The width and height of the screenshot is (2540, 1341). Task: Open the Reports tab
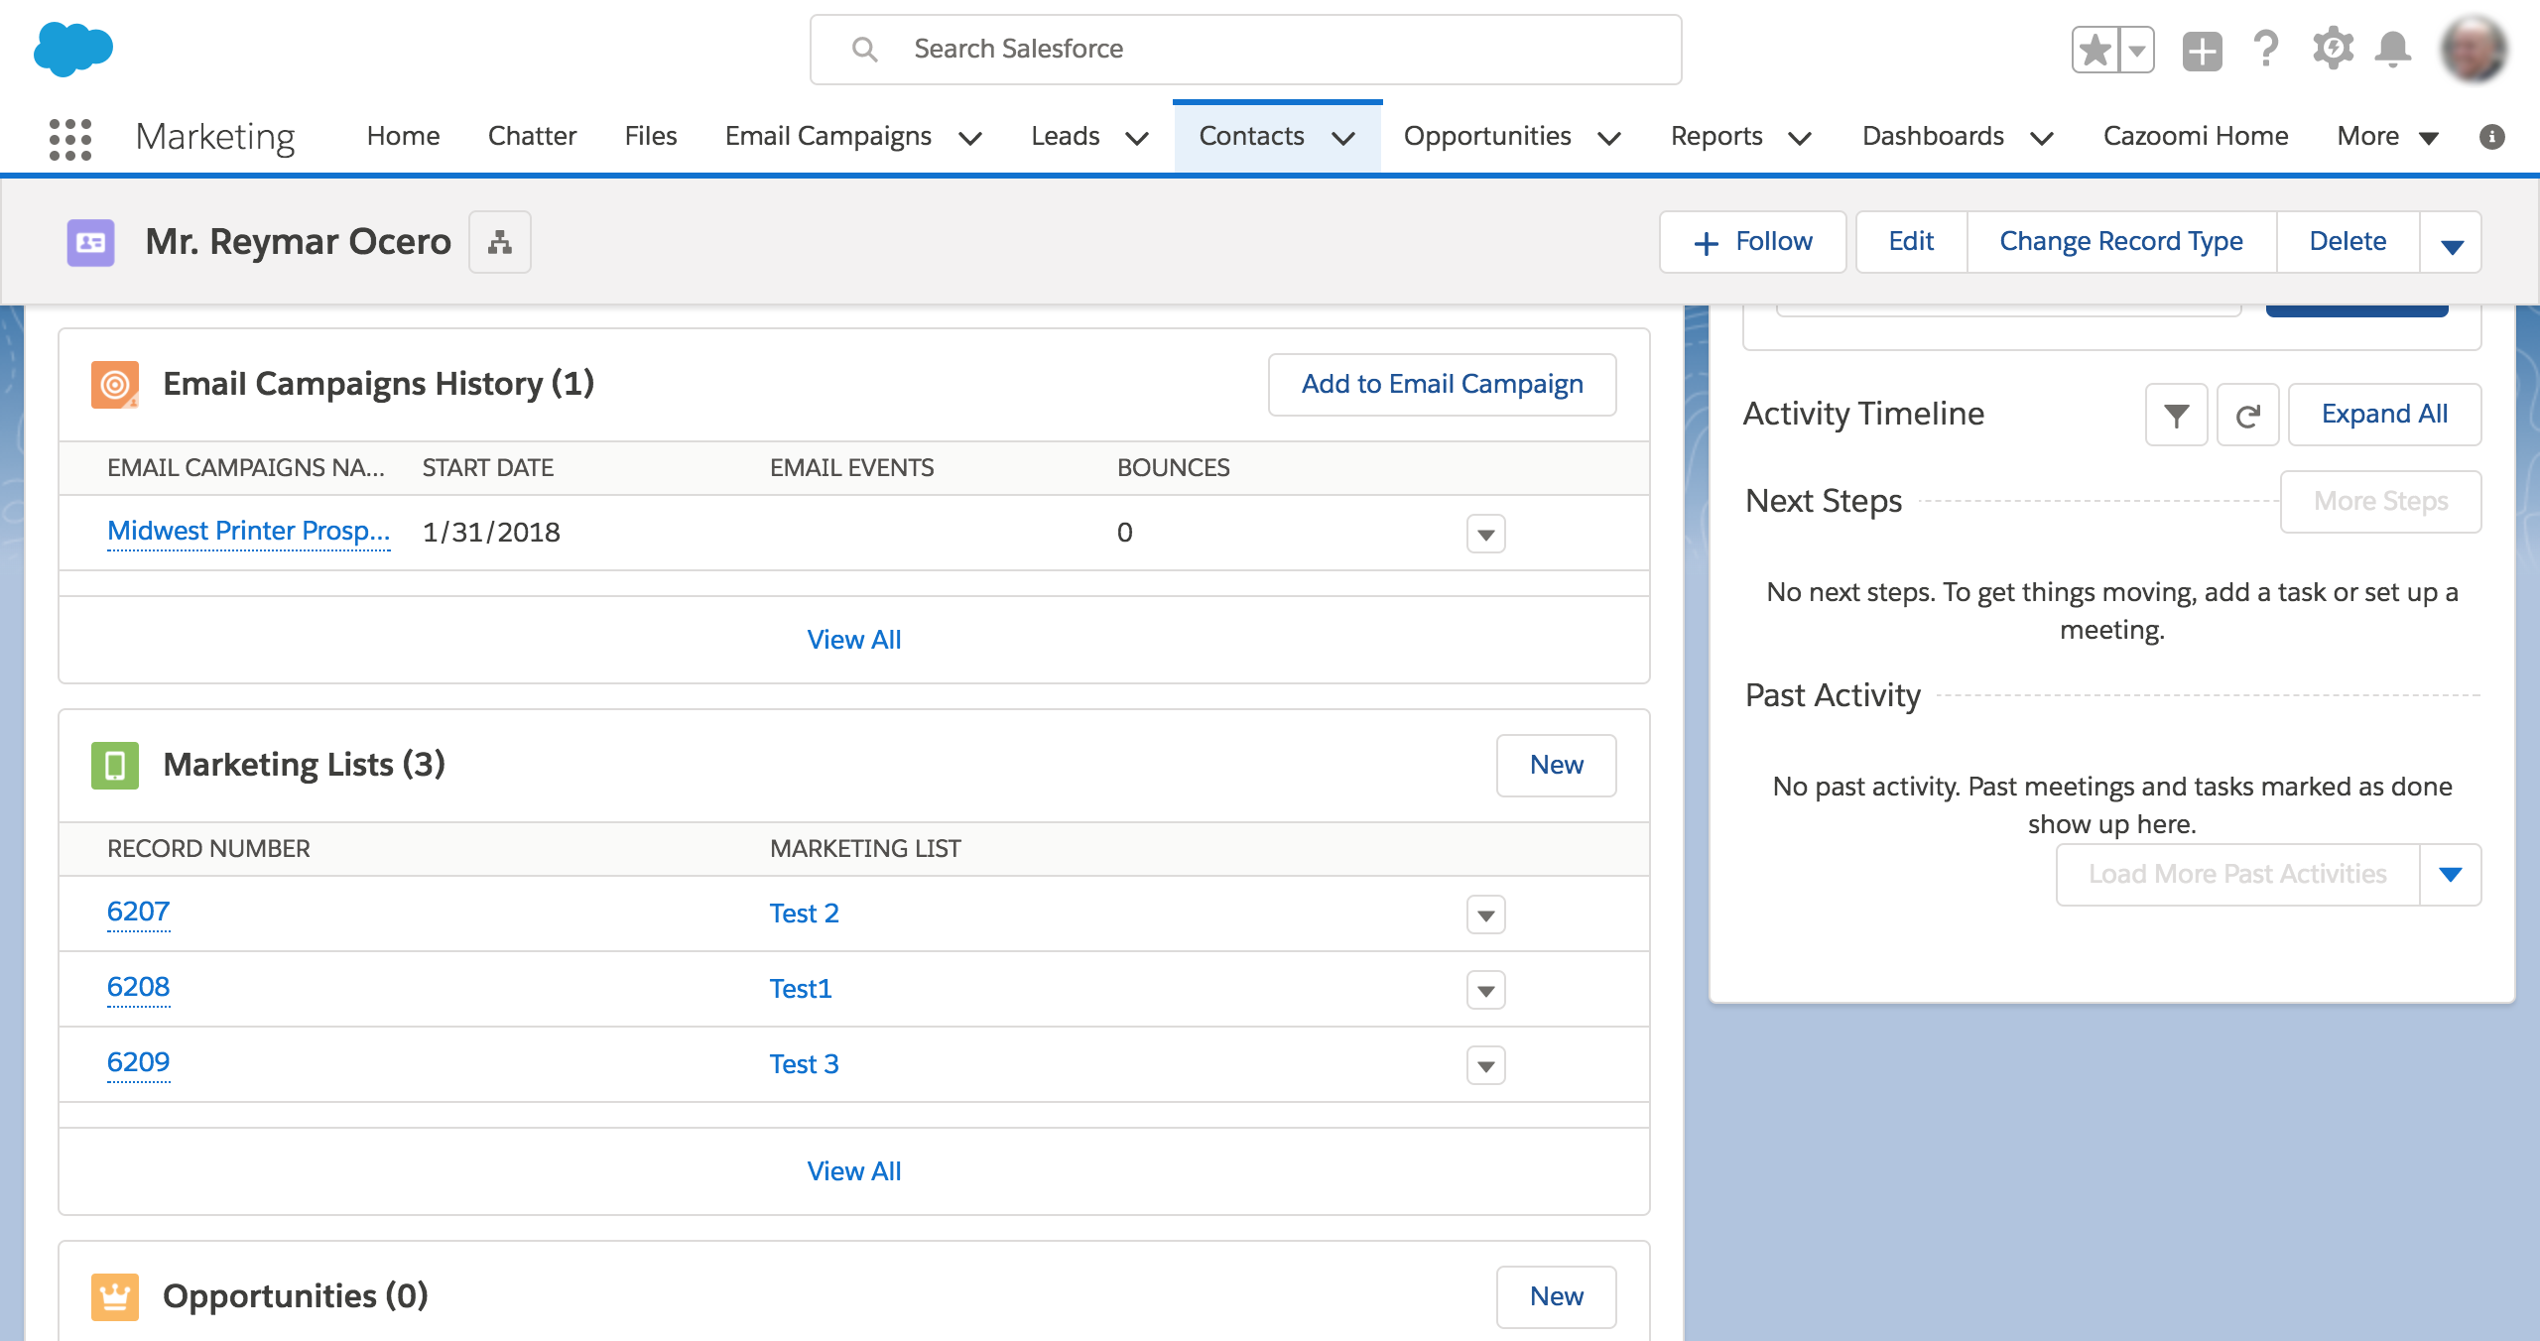[1716, 136]
